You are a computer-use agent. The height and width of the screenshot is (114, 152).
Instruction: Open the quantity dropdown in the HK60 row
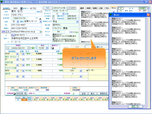(23, 54)
